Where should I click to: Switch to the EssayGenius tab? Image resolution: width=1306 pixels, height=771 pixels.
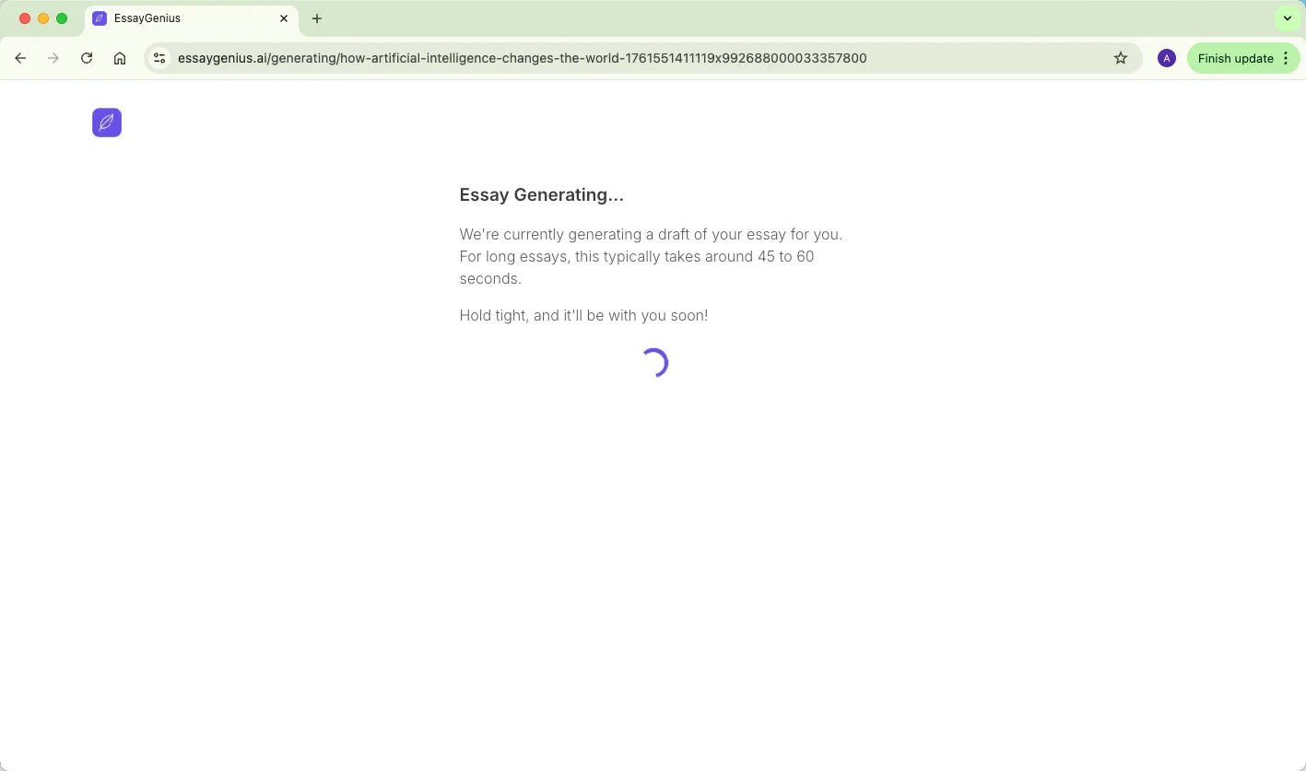click(184, 18)
